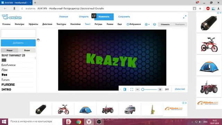Choose the Depot Trapharet 2D font

coord(13,56)
